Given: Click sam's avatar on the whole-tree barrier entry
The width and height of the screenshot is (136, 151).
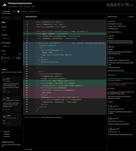Looking at the screenshot, I should [x=110, y=58].
